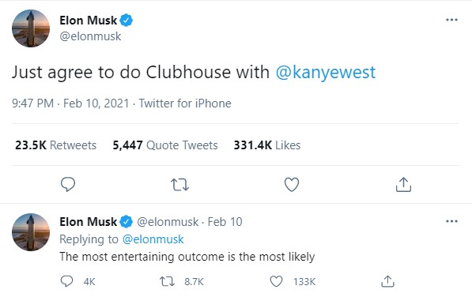Viewport: 472px width, 297px height.
Task: Open the profile avatar on the reply tweet
Action: 31,232
